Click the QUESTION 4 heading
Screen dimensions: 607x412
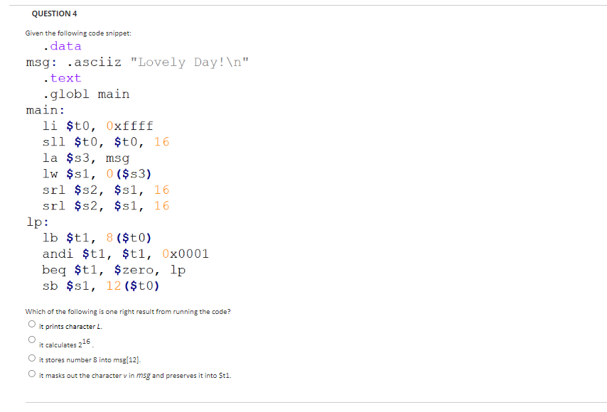[x=53, y=13]
